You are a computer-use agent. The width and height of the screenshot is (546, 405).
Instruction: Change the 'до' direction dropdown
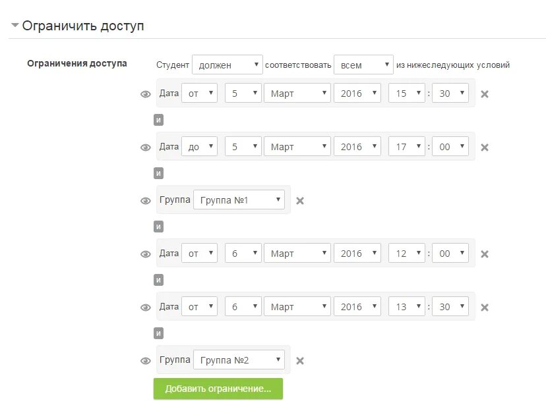click(199, 146)
